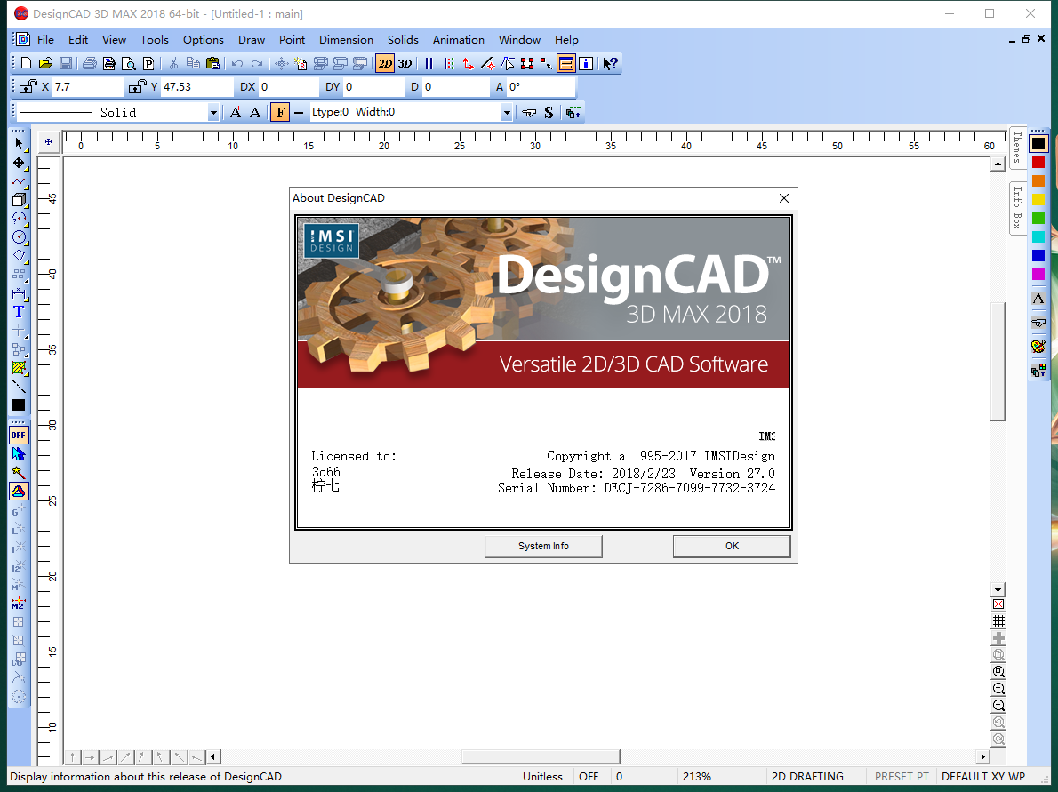
Task: Select the arrow Selection tool
Action: coord(19,143)
